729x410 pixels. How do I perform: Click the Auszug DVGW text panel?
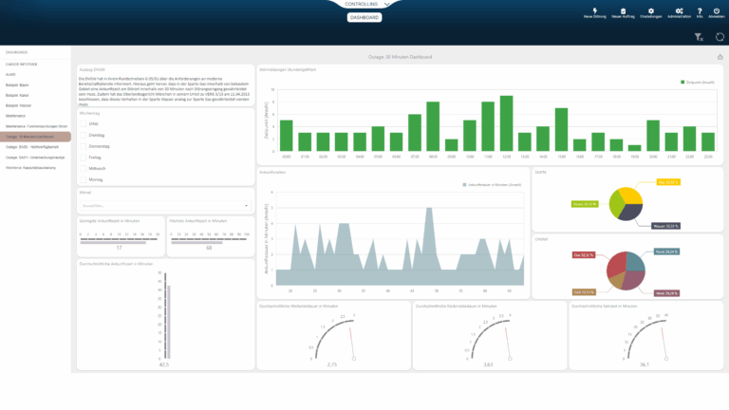coord(165,85)
